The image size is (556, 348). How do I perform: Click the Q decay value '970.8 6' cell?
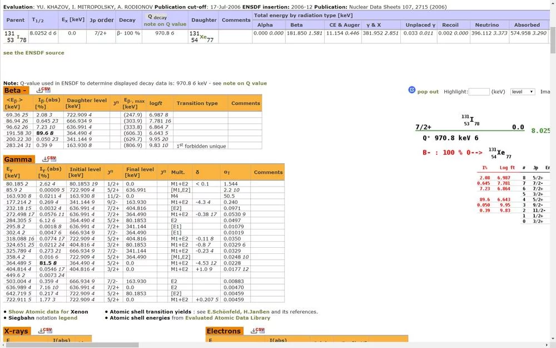[x=165, y=33]
